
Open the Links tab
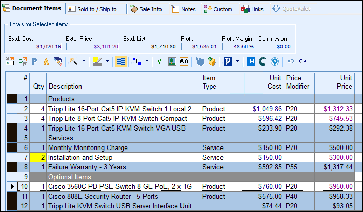click(253, 9)
